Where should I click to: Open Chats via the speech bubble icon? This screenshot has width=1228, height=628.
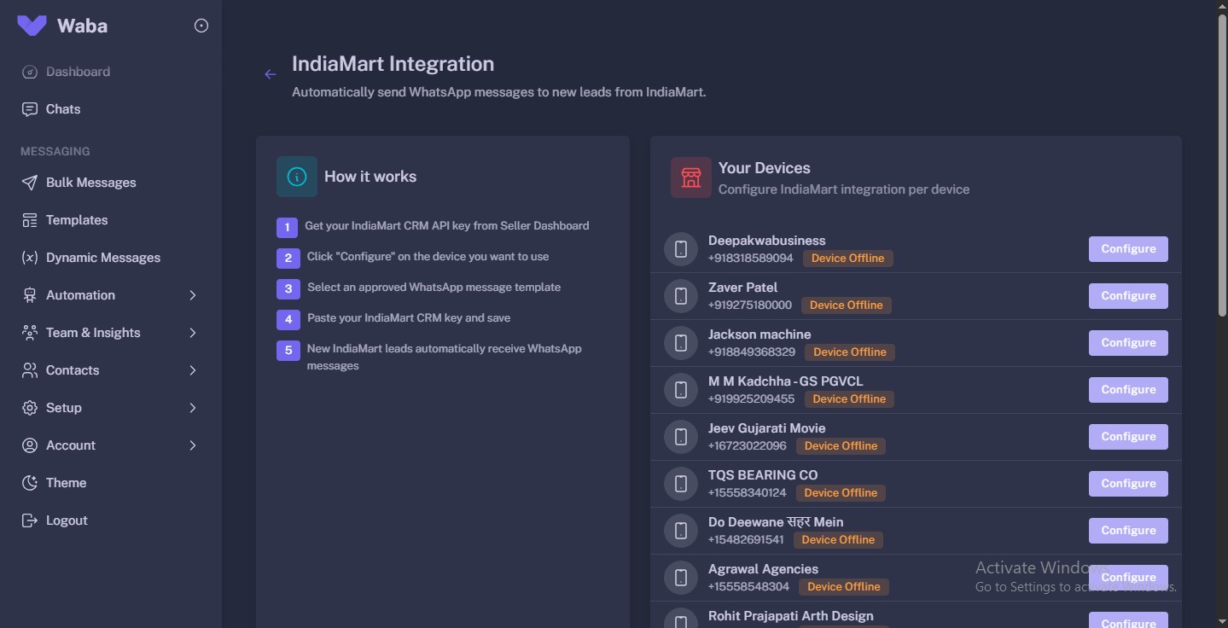click(28, 108)
